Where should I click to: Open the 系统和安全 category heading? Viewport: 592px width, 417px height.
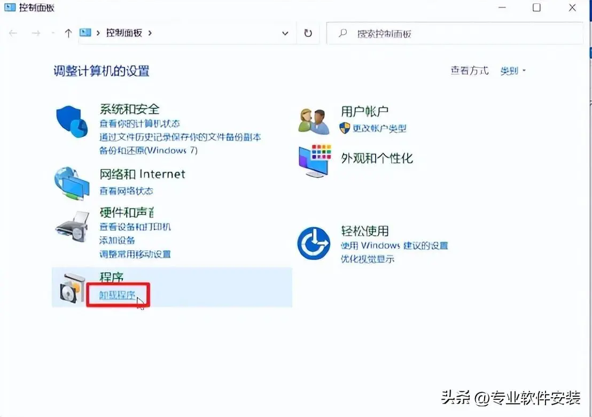click(x=129, y=109)
